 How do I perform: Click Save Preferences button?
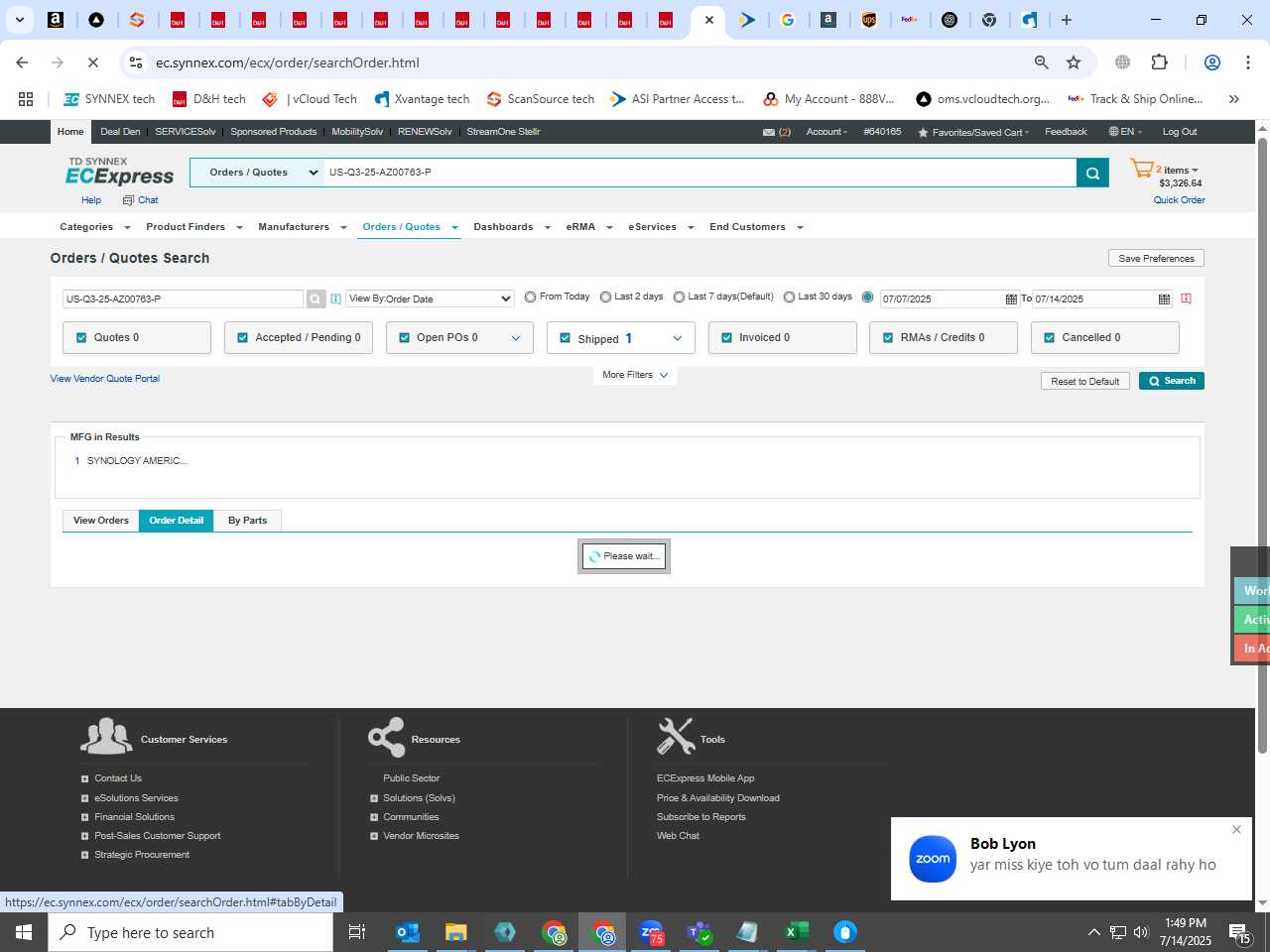1156,258
